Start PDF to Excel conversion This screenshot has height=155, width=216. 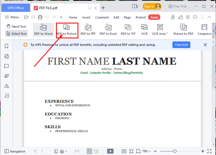pos(108,30)
